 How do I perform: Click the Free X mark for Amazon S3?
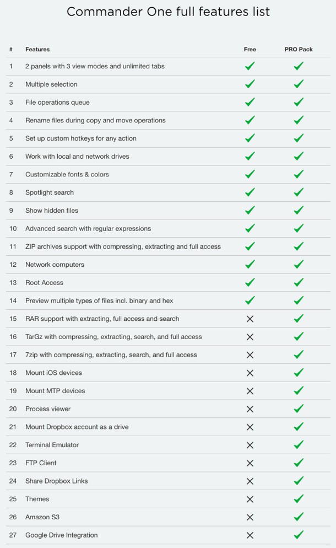[x=250, y=517]
